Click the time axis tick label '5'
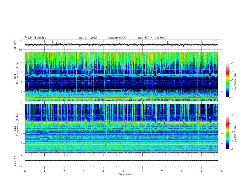 tap(123, 171)
